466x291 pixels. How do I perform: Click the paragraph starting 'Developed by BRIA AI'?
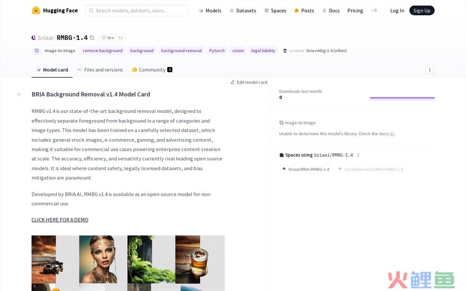point(122,199)
